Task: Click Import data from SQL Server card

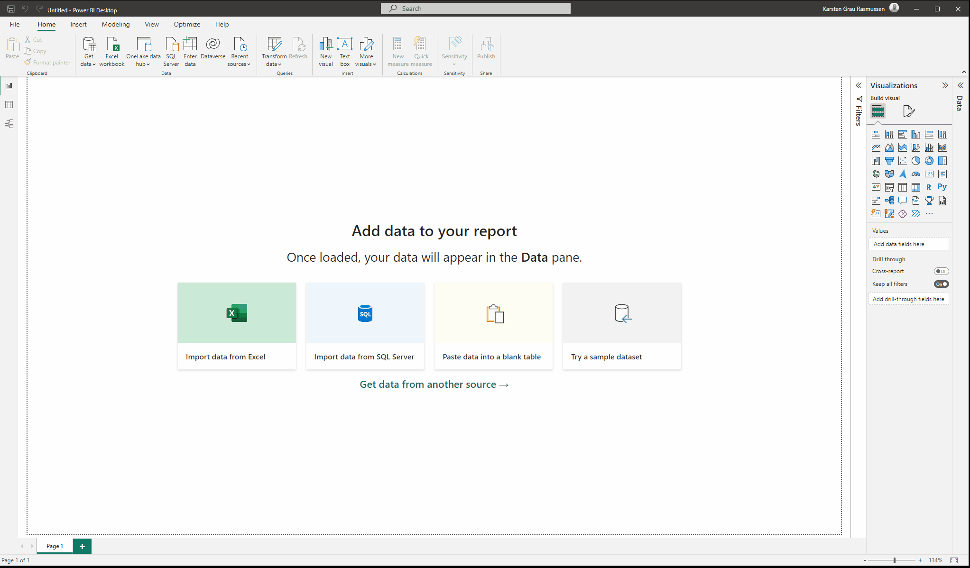Action: pyautogui.click(x=365, y=326)
